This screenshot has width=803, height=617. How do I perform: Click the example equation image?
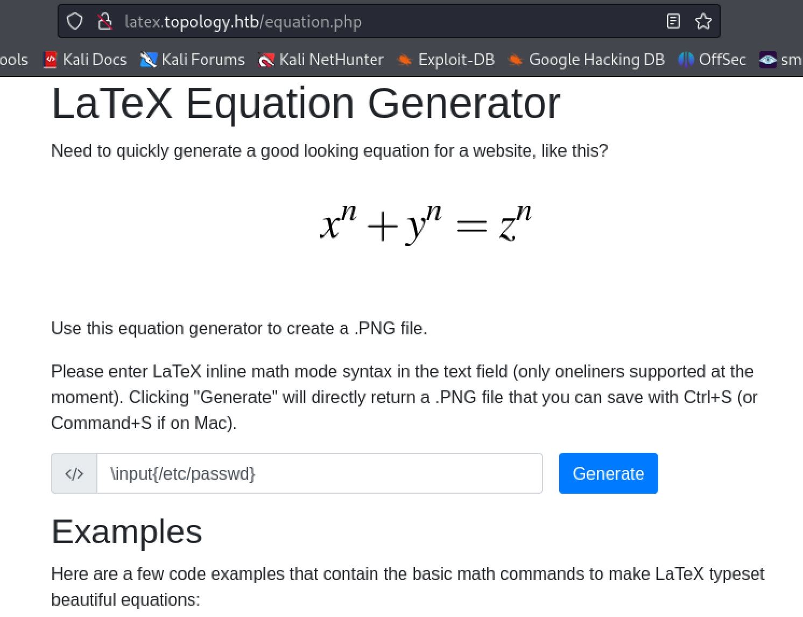coord(425,224)
